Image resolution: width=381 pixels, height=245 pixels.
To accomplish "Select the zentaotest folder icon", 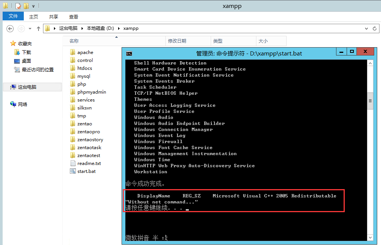I will 72,156.
